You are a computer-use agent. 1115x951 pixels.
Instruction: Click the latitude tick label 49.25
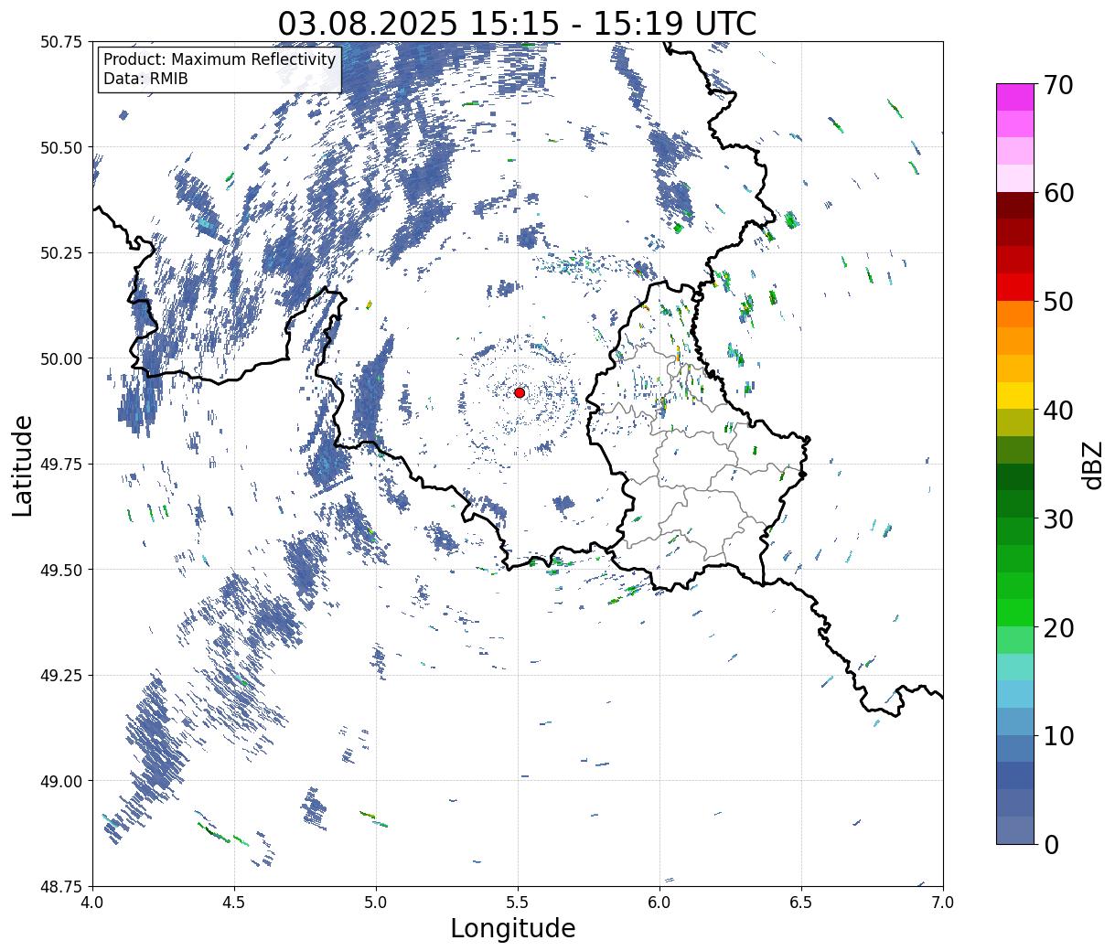[x=61, y=675]
